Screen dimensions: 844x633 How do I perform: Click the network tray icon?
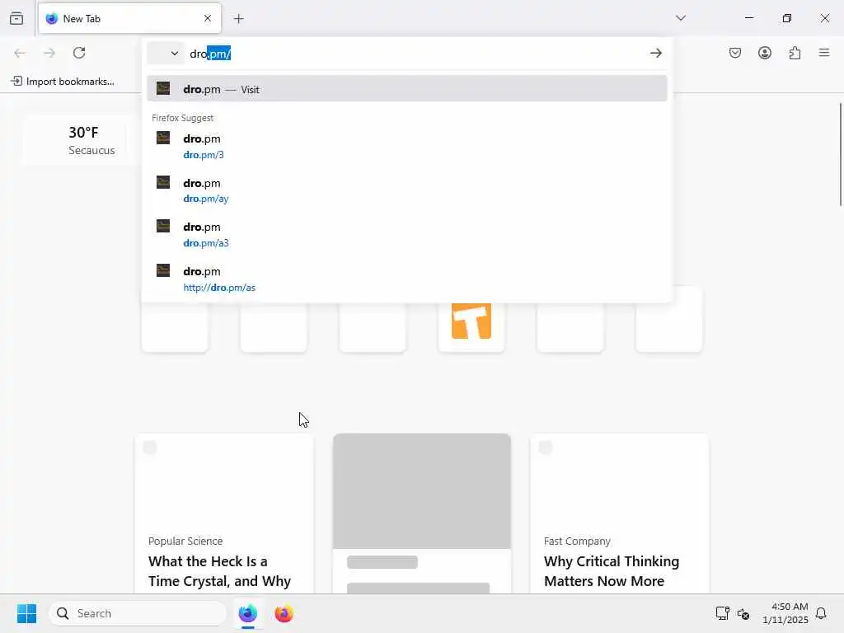722,613
